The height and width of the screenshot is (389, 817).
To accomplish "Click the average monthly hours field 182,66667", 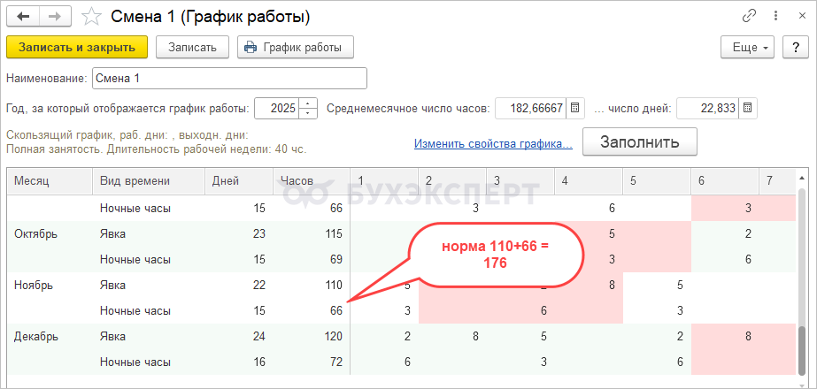I will point(530,109).
